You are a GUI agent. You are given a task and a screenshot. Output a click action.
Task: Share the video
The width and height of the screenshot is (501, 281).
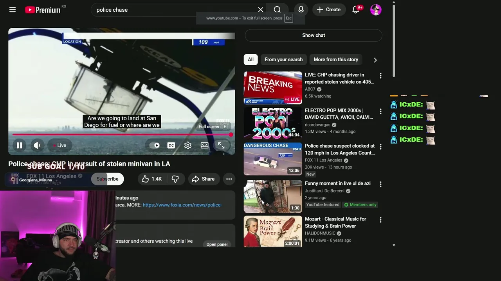[x=204, y=179]
